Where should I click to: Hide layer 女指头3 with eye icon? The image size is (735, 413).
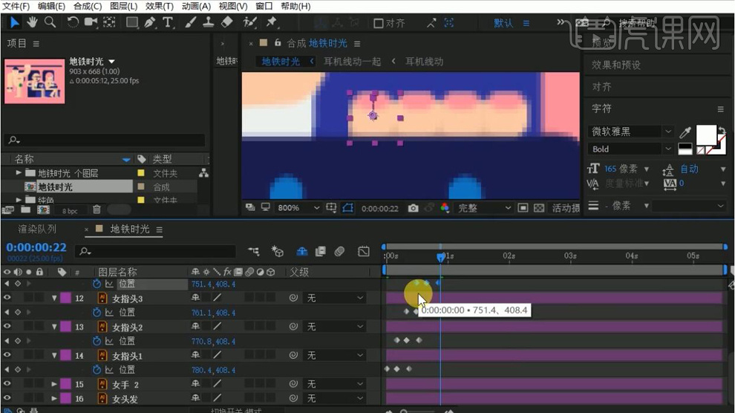pos(7,298)
